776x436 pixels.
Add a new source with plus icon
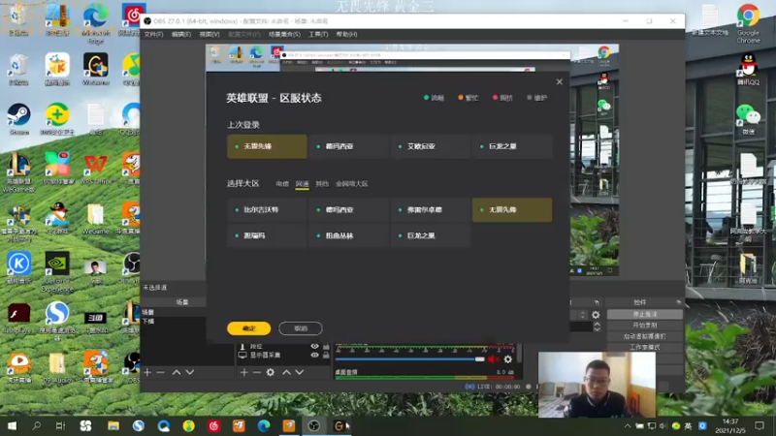tap(244, 372)
